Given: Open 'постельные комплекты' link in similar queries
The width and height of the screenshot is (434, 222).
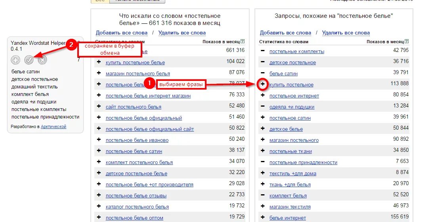Looking at the screenshot, I should click(297, 52).
